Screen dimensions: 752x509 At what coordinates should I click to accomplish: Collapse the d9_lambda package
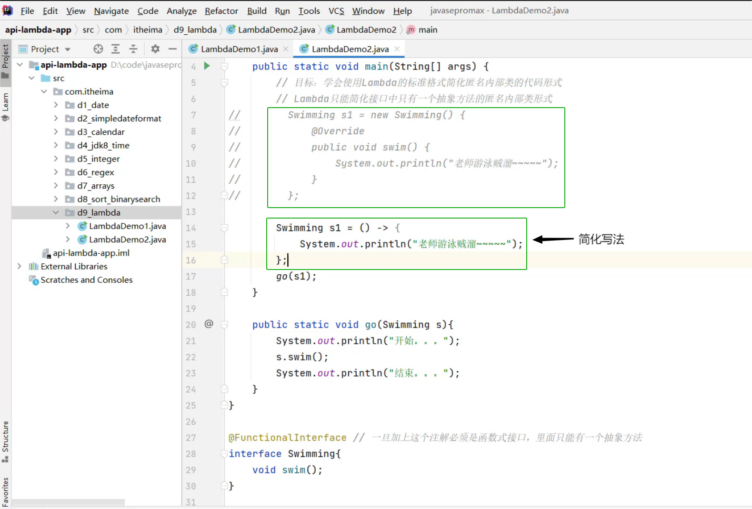[x=56, y=212]
